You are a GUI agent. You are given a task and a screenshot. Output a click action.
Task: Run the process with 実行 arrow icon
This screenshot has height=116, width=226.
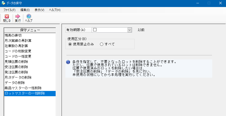(18, 17)
